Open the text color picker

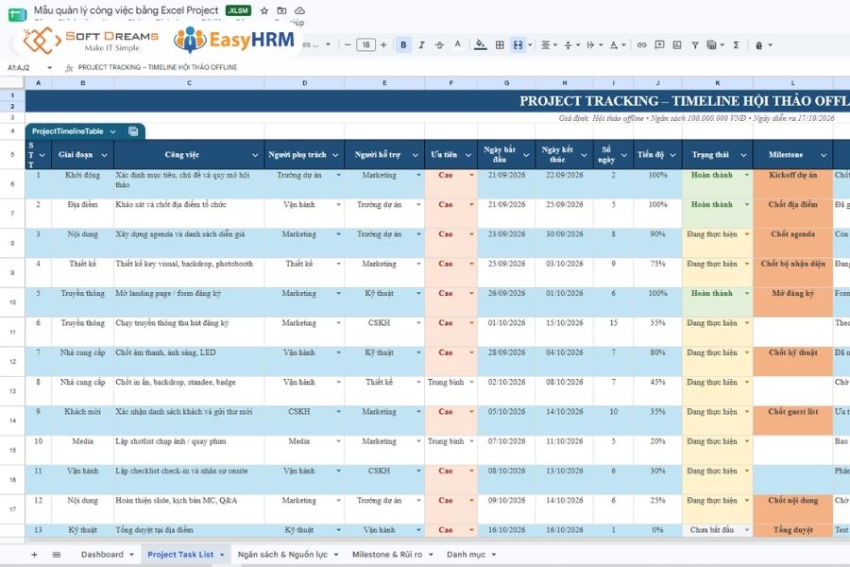pos(457,45)
